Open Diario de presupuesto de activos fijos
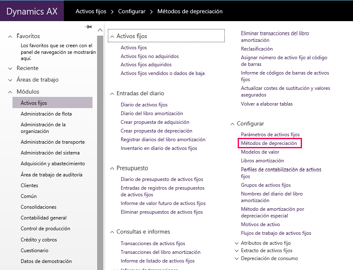This screenshot has height=270, width=353. [162, 179]
